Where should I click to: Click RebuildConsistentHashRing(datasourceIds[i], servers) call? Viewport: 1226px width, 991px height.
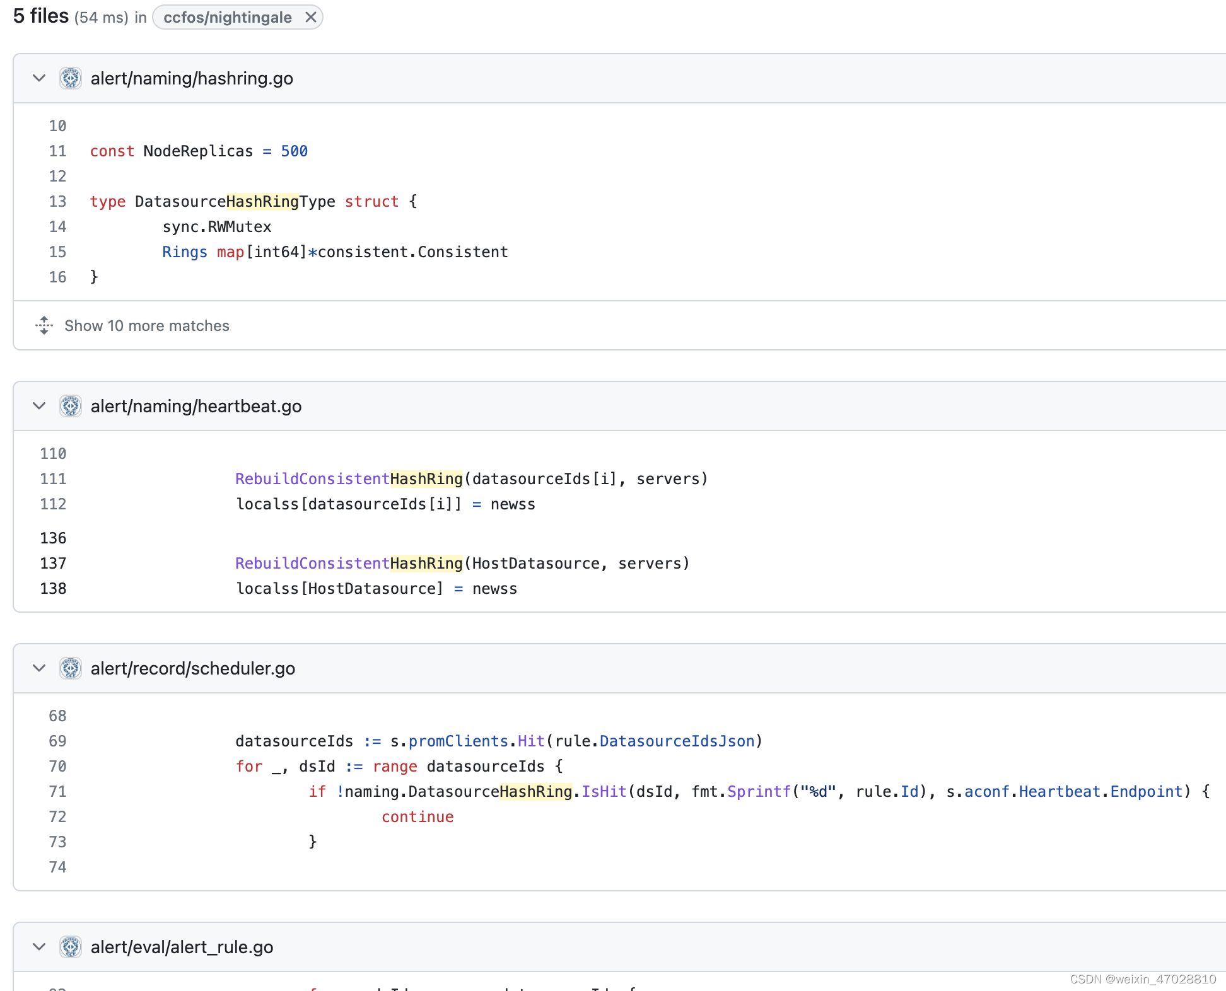[x=472, y=479]
